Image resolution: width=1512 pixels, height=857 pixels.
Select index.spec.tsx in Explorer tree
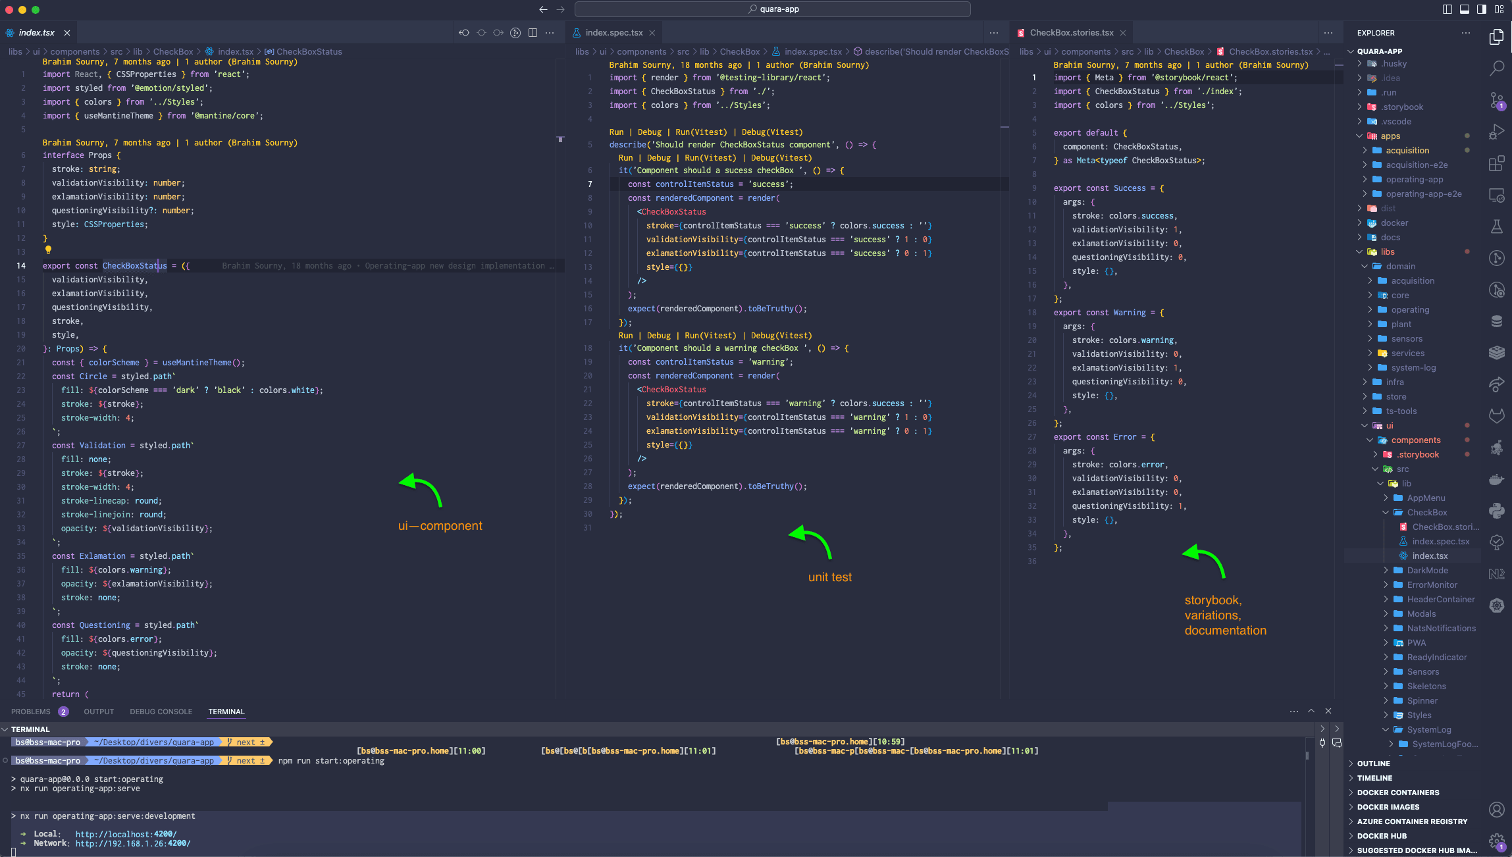coord(1440,542)
